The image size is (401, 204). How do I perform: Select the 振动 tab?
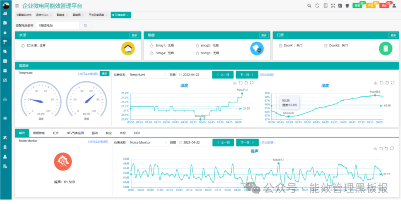95,133
